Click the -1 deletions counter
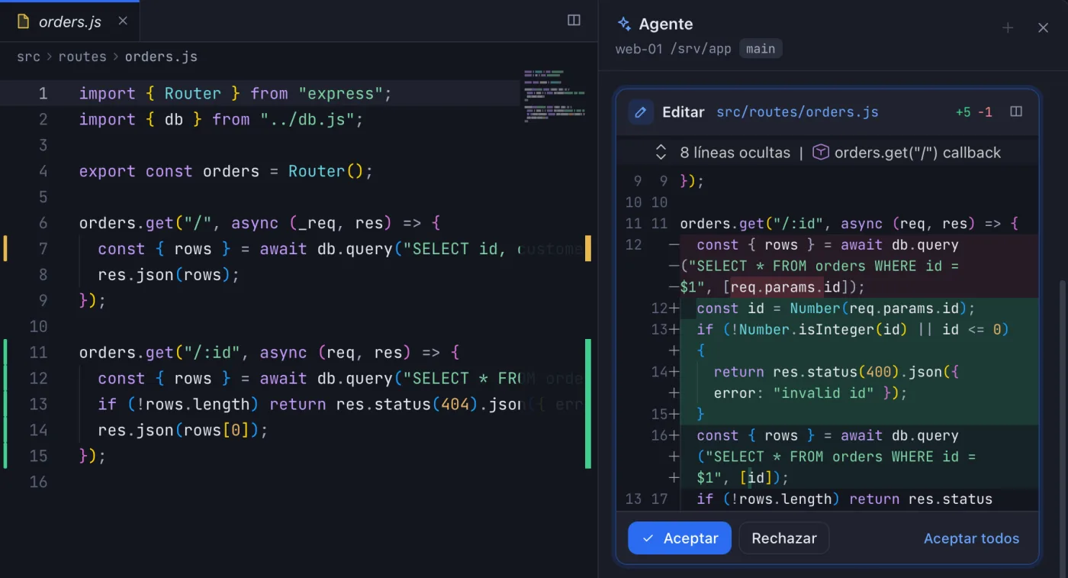The width and height of the screenshot is (1068, 578). click(x=985, y=112)
